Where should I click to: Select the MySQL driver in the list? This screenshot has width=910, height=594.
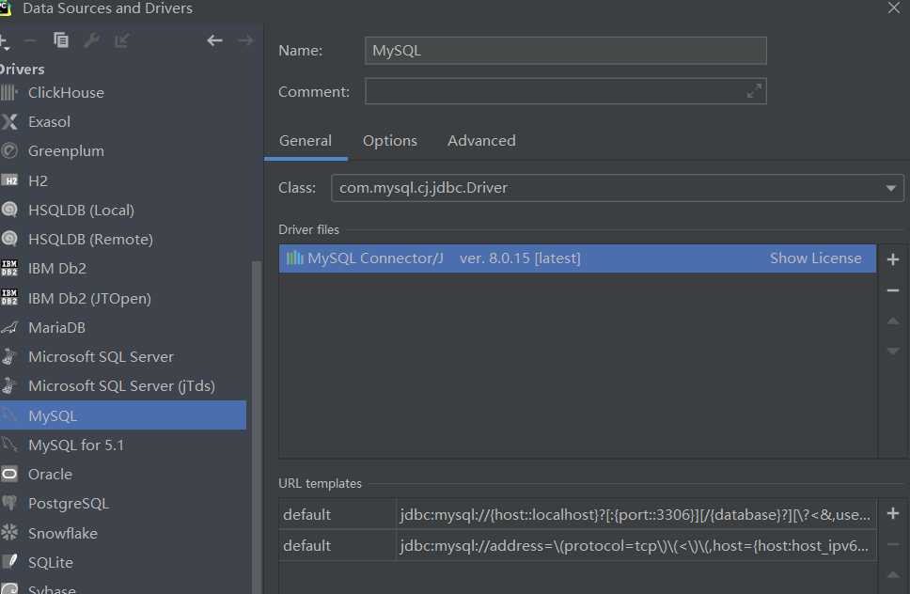[123, 415]
